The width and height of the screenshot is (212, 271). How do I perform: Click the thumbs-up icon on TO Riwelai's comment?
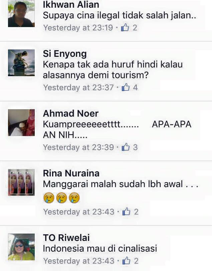coord(126,261)
